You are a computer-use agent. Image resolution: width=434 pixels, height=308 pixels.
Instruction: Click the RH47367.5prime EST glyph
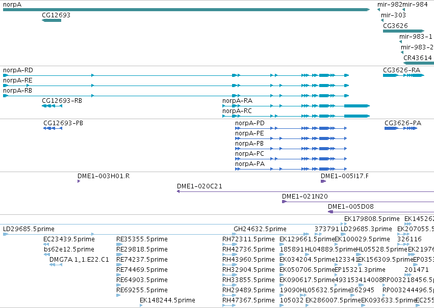(229, 305)
